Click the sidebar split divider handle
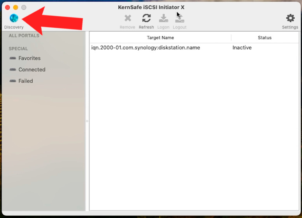 87,121
